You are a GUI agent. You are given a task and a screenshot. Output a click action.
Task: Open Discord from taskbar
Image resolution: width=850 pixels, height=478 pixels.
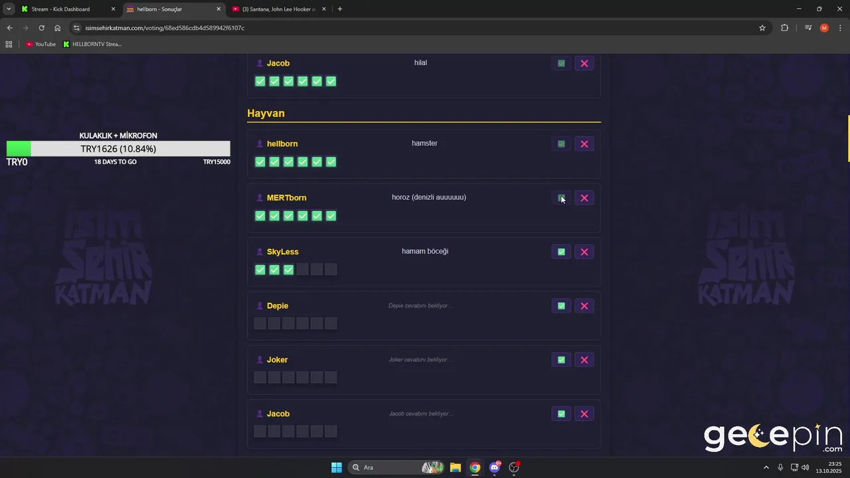tap(495, 467)
